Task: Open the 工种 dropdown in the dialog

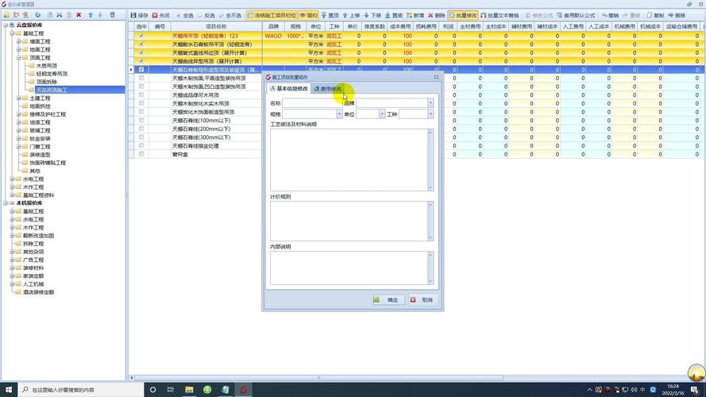Action: pyautogui.click(x=430, y=114)
